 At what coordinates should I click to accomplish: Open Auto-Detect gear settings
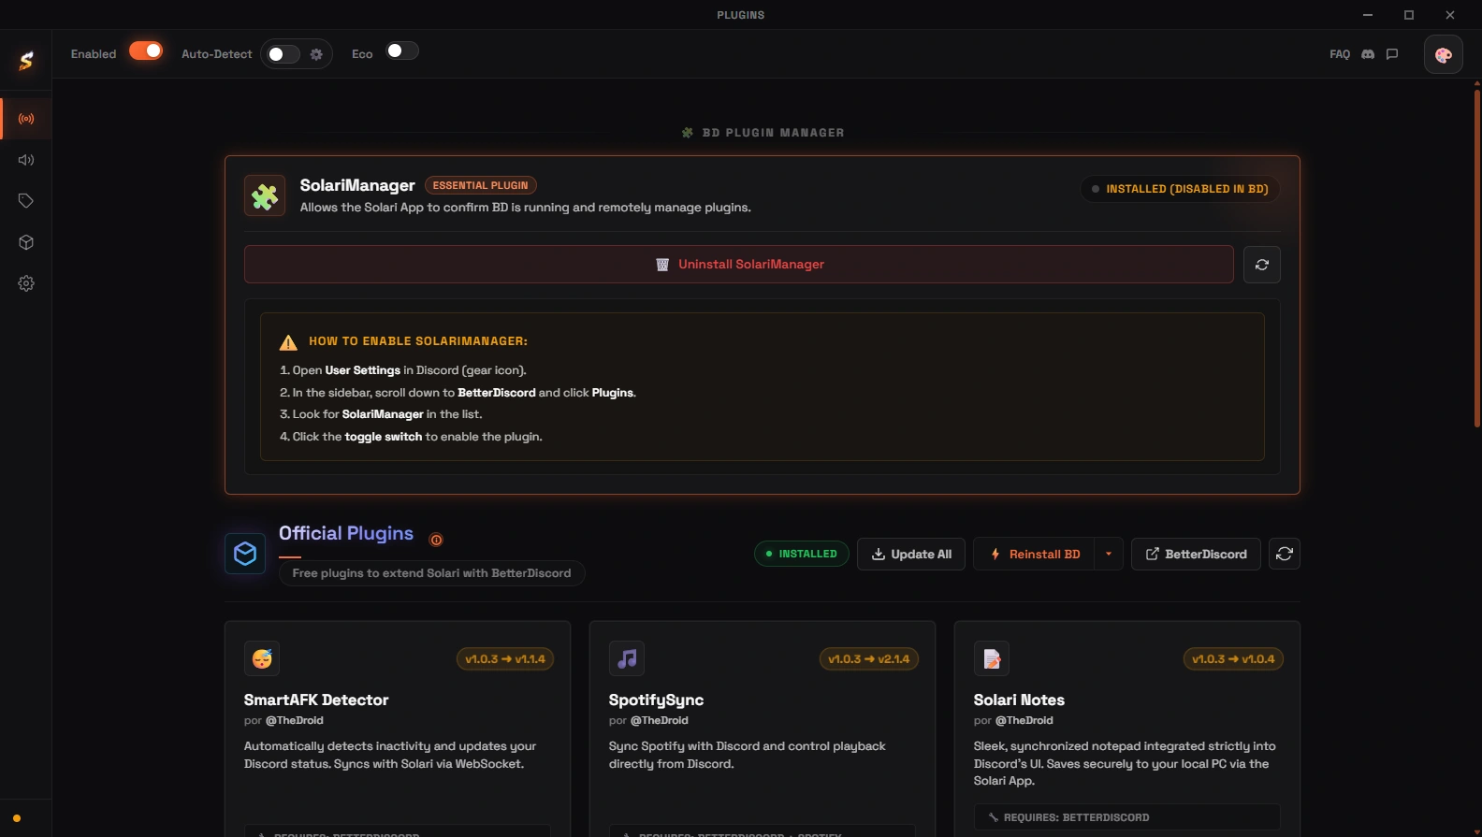tap(316, 54)
